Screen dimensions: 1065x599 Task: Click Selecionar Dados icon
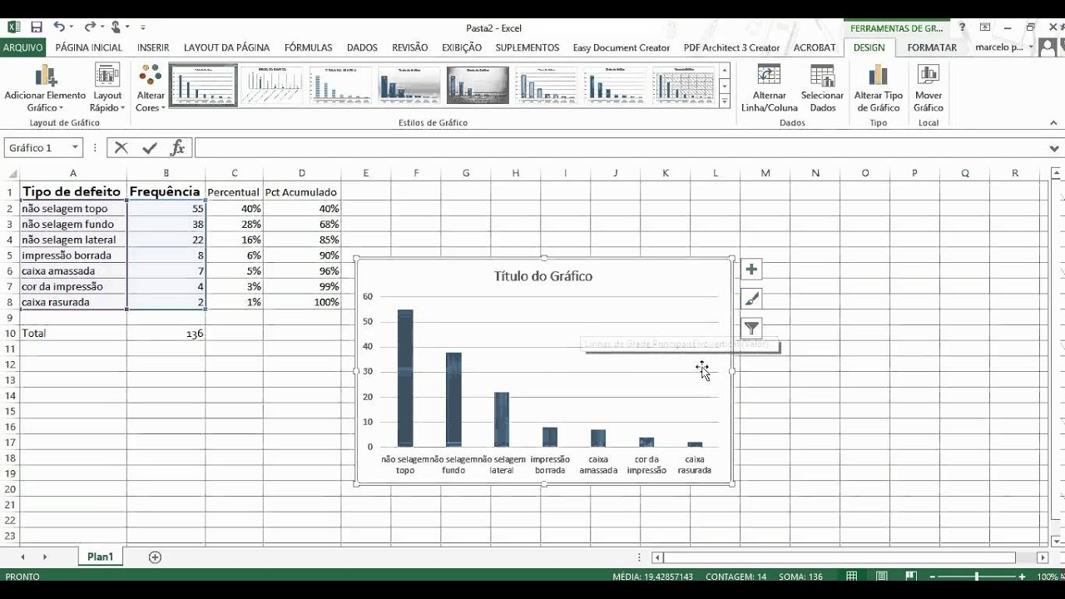pos(822,88)
